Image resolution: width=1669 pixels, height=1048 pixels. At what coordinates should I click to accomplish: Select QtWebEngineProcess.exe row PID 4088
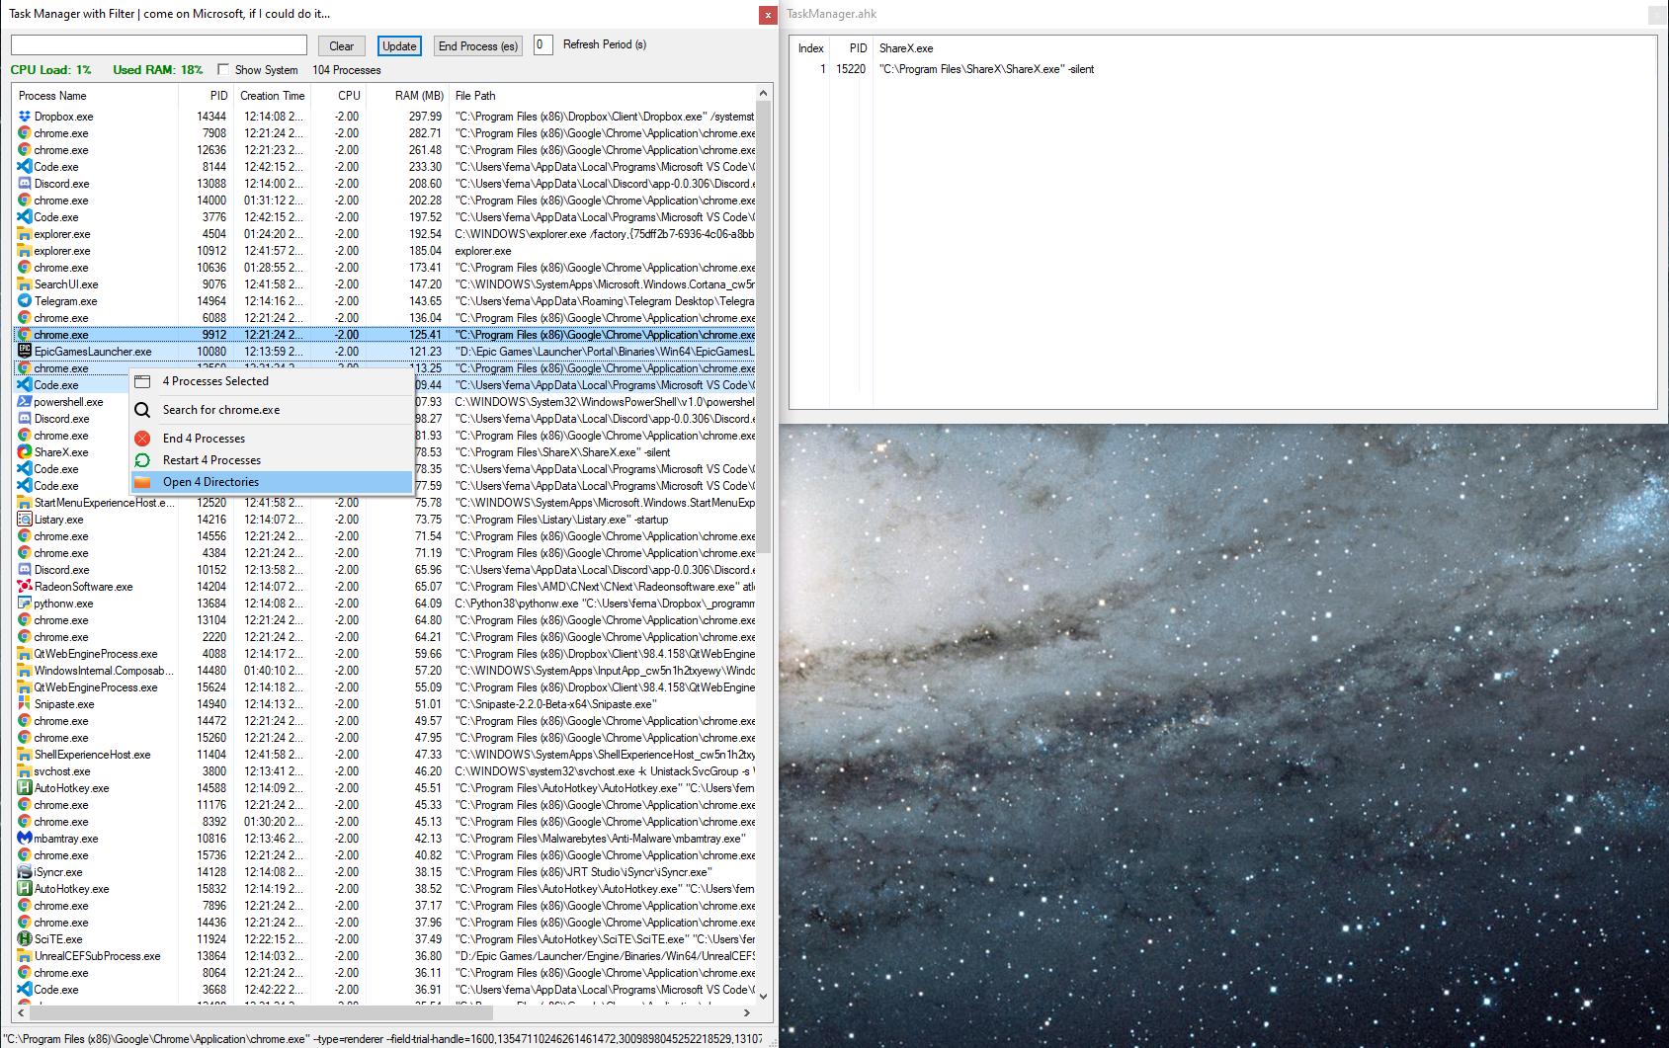pyautogui.click(x=384, y=654)
